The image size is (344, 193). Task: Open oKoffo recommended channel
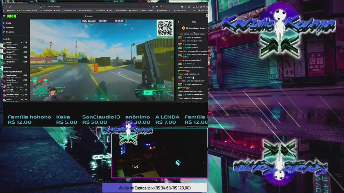15,86
